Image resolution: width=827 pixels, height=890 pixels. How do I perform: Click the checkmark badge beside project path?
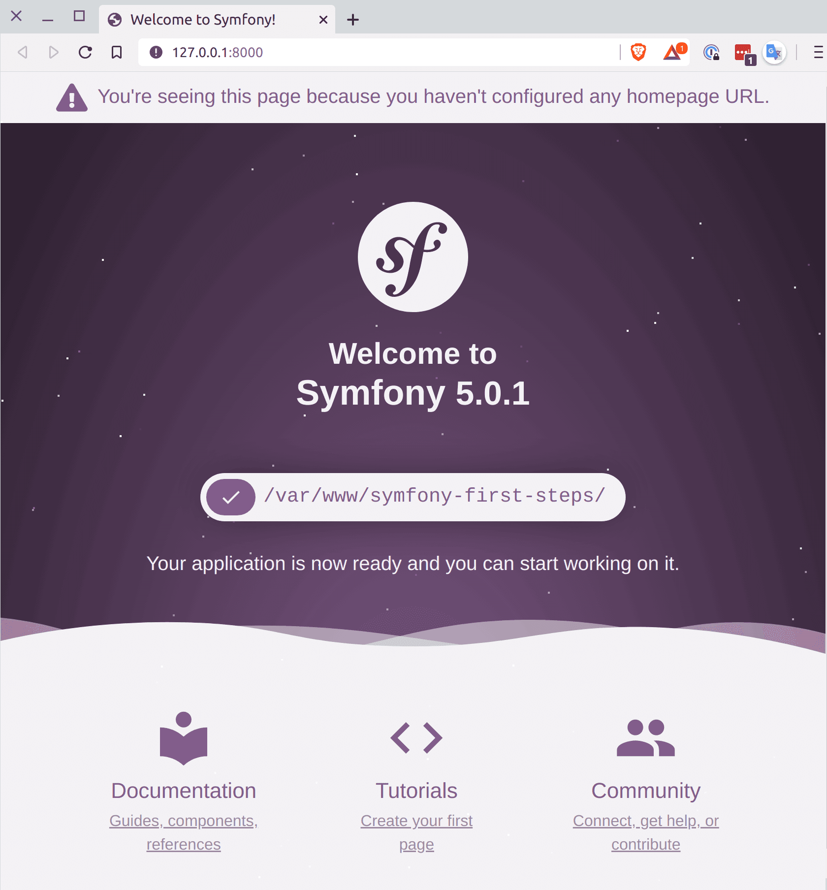pyautogui.click(x=231, y=497)
